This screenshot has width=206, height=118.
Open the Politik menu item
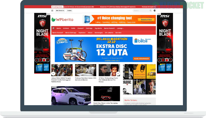[x=73, y=28]
